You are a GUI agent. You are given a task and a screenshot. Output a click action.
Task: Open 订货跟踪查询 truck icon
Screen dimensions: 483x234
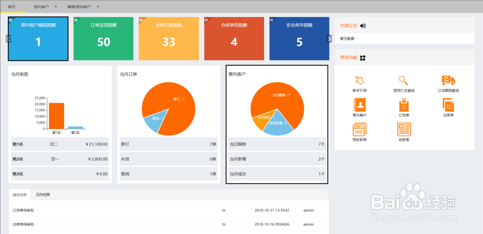point(448,80)
